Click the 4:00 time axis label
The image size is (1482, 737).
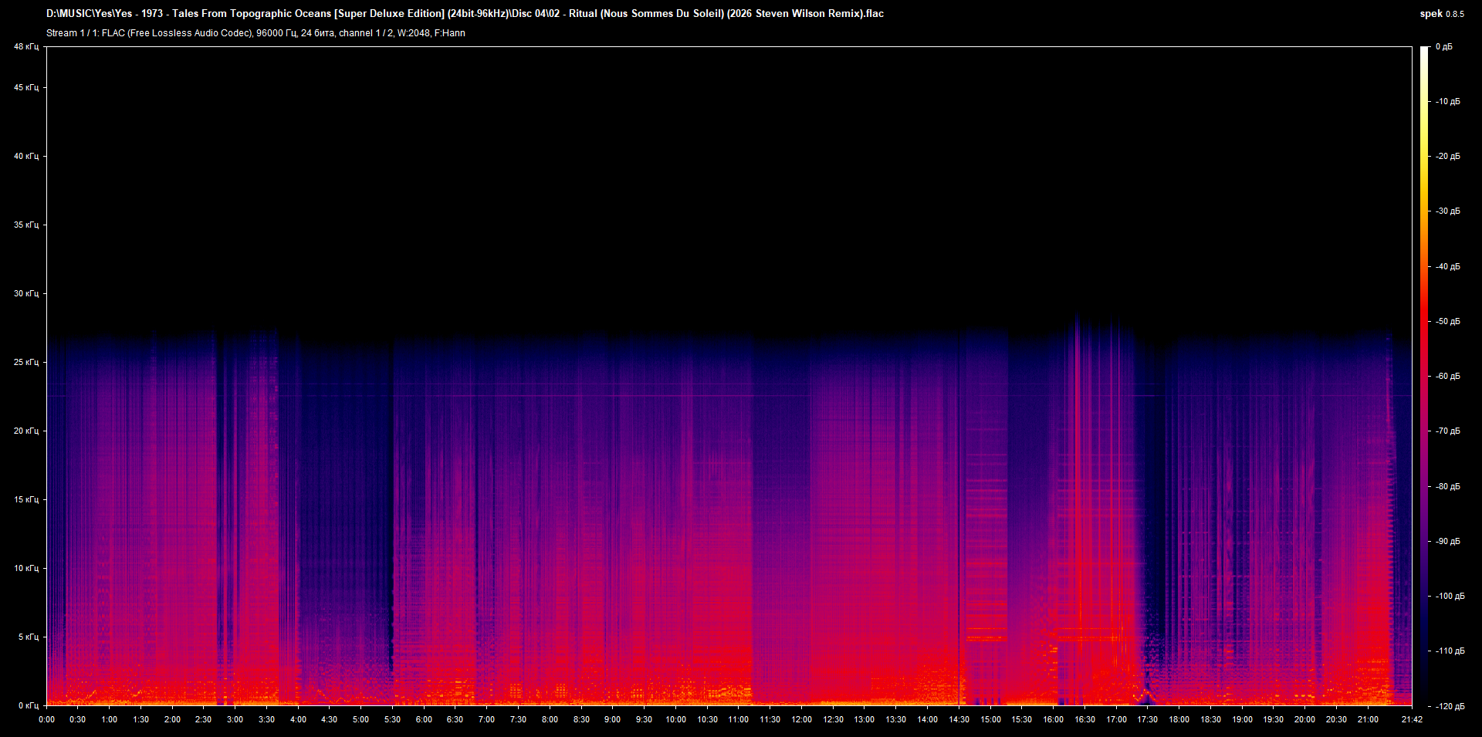pos(298,719)
